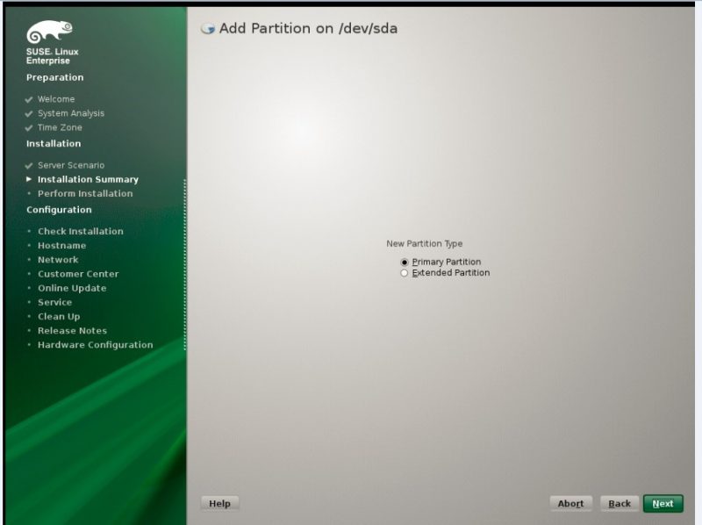Screen dimensions: 702x525
Task: Click the checkmark next to System Analysis
Action: click(29, 113)
